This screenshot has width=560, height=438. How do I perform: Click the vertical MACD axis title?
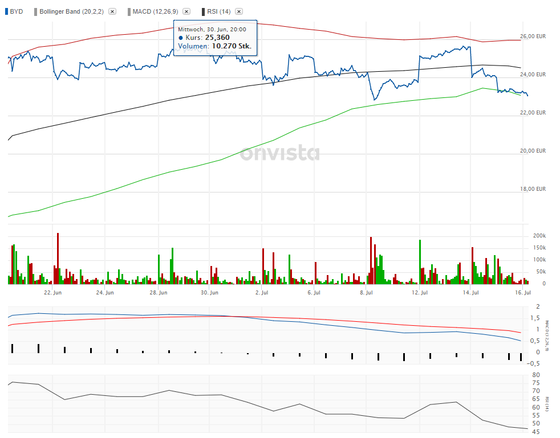tap(547, 335)
